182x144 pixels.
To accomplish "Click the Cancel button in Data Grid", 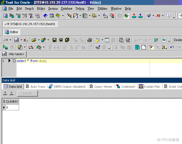I will coord(27,94).
